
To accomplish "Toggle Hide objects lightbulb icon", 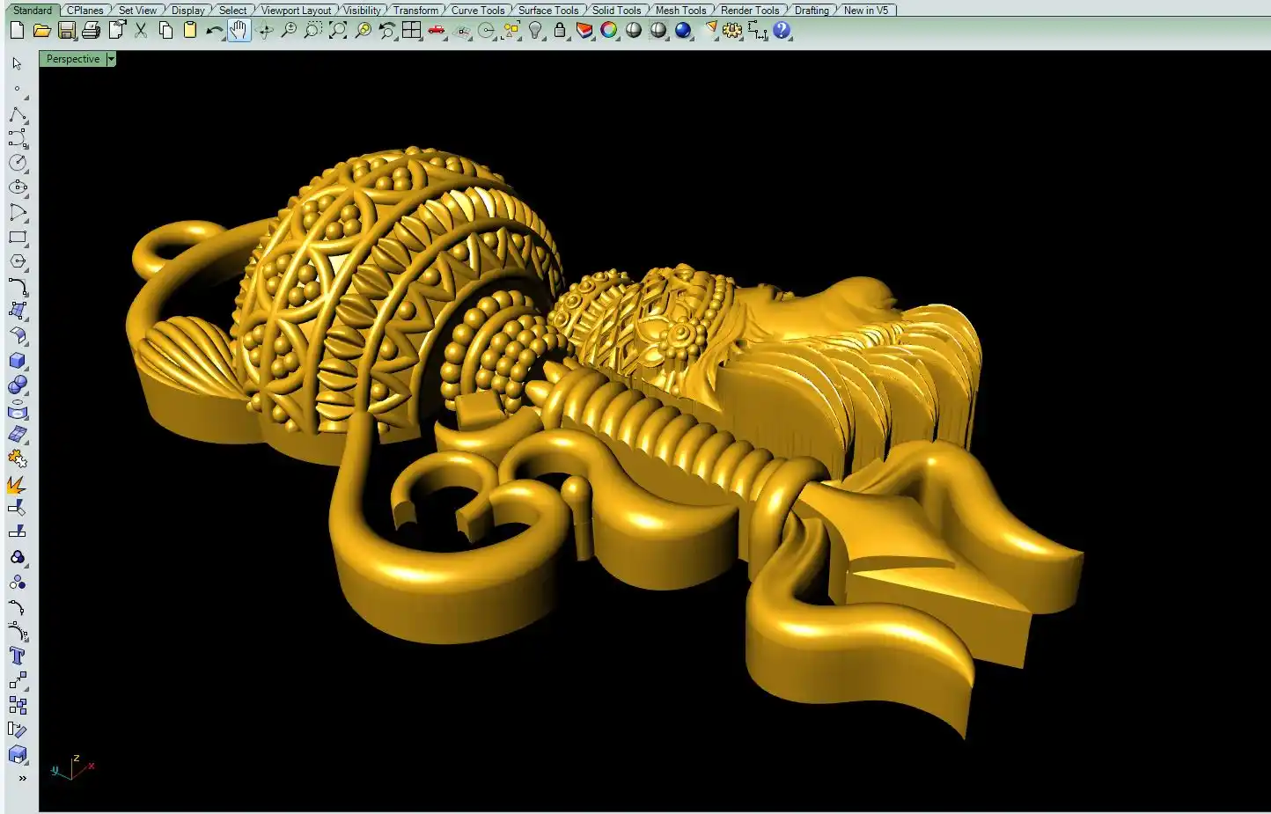I will pyautogui.click(x=535, y=31).
